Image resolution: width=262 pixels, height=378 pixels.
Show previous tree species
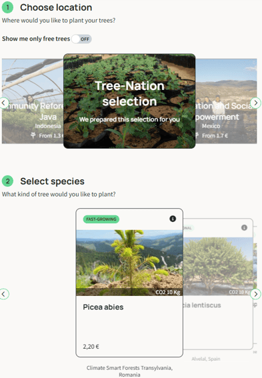3,294
